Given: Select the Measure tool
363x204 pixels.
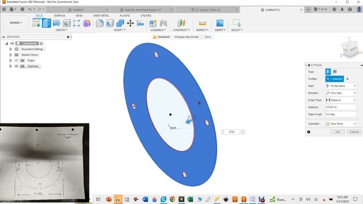Looking at the screenshot, I should pos(202,23).
